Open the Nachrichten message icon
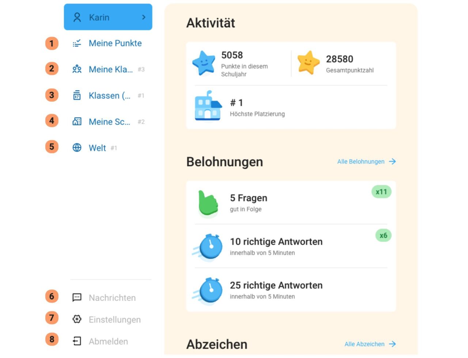The width and height of the screenshot is (468, 358). point(77,297)
